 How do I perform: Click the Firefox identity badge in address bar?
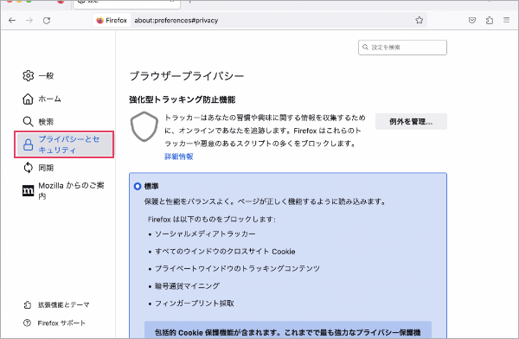coord(112,20)
